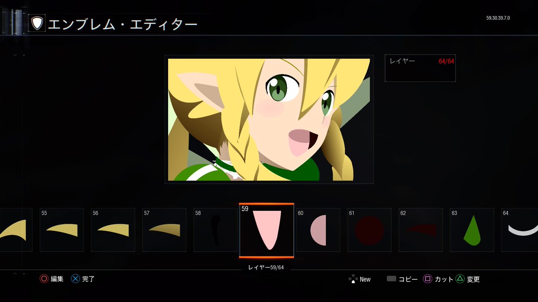Click the blue cross 完了 button icon

coord(76,279)
